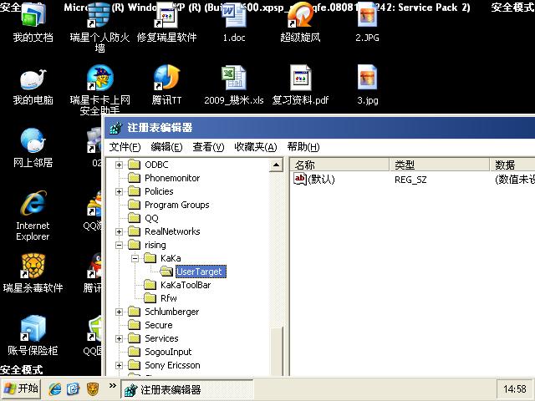This screenshot has width=535, height=401.
Task: Click the Internet Explorer quick launch icon
Action: [x=55, y=389]
